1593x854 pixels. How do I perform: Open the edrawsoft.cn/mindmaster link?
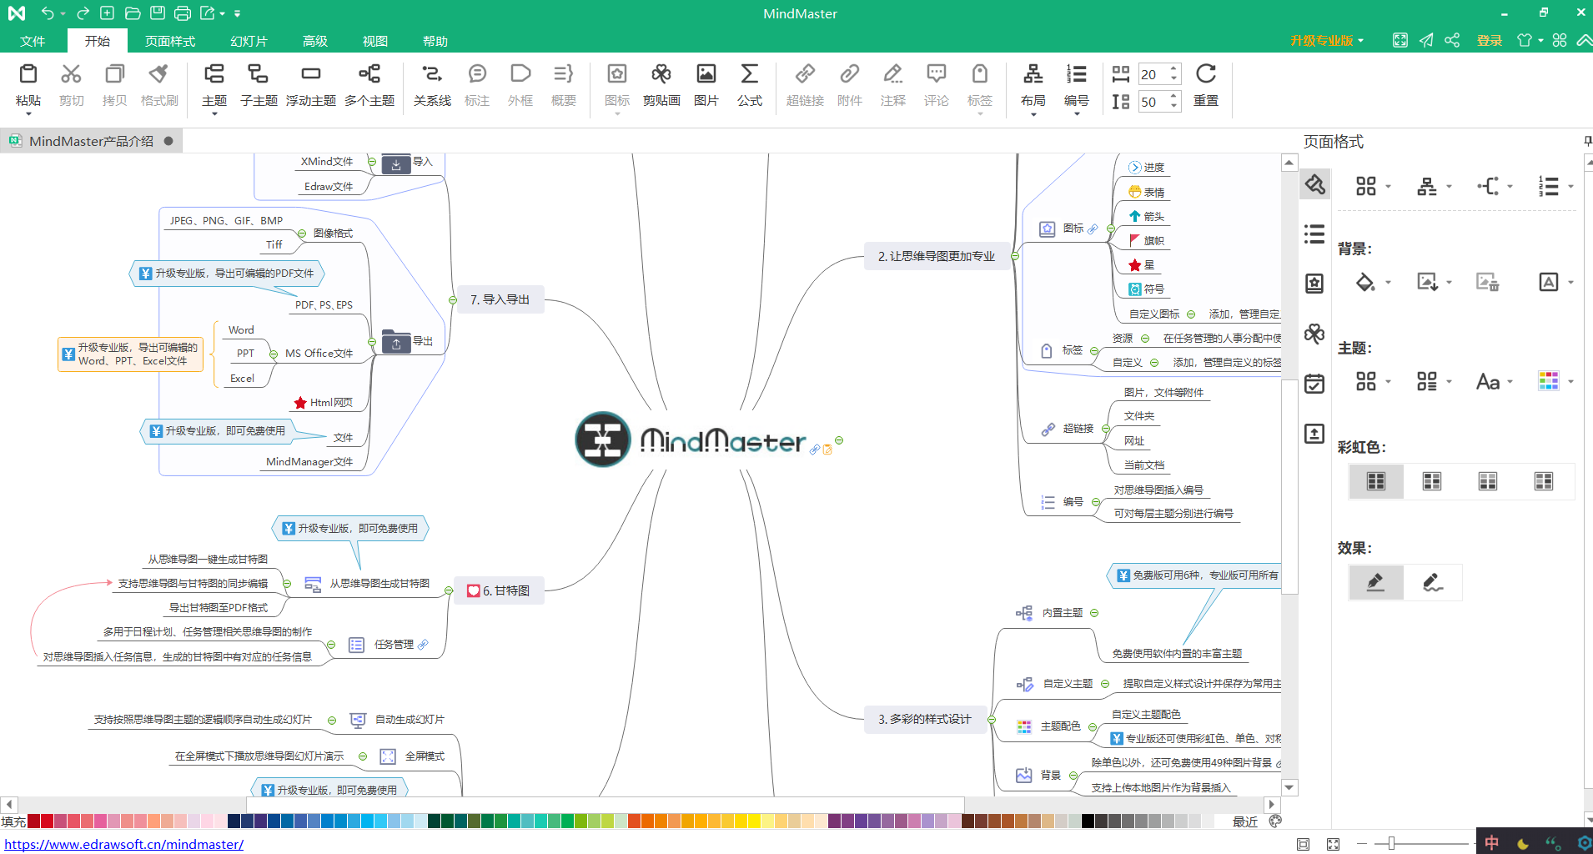(124, 844)
